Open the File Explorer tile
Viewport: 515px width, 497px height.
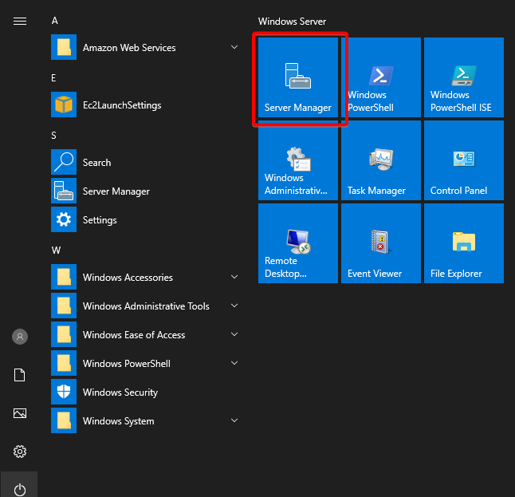pyautogui.click(x=464, y=243)
